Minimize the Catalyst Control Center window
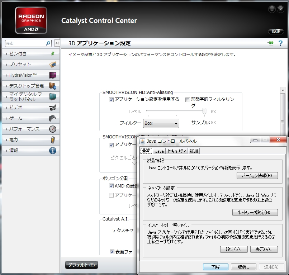The image size is (289, 275). (272, 9)
